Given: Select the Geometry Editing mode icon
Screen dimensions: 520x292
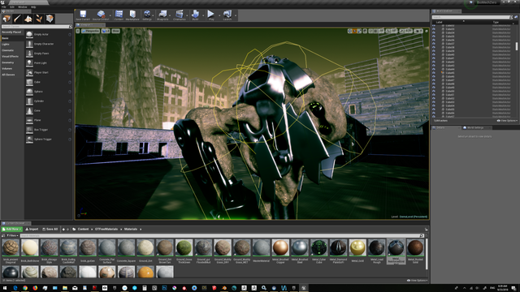Looking at the screenshot, I should (50, 19).
